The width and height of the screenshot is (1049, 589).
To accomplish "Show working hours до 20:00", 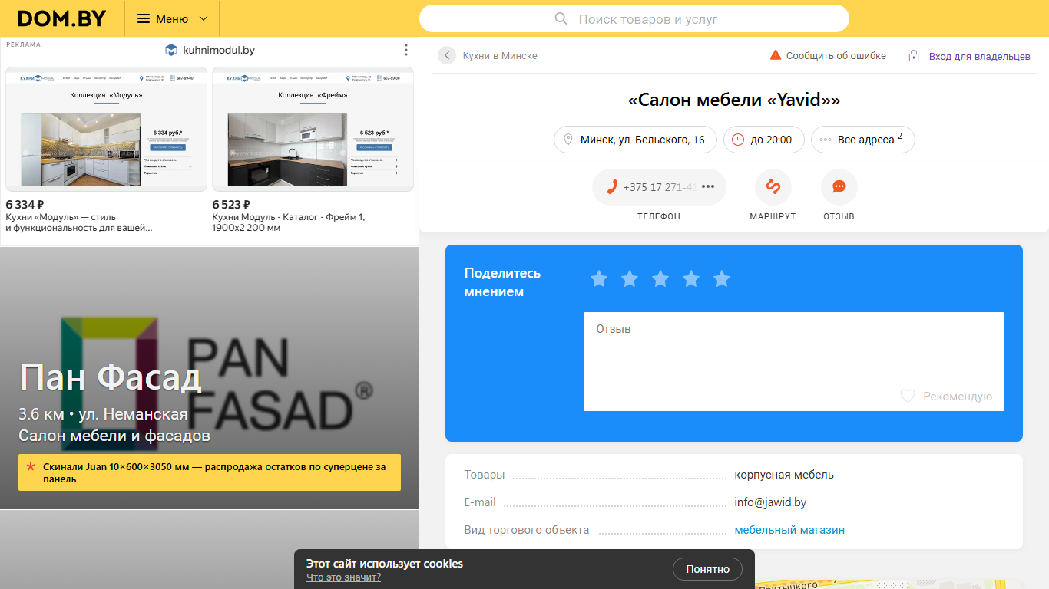I will pyautogui.click(x=764, y=140).
